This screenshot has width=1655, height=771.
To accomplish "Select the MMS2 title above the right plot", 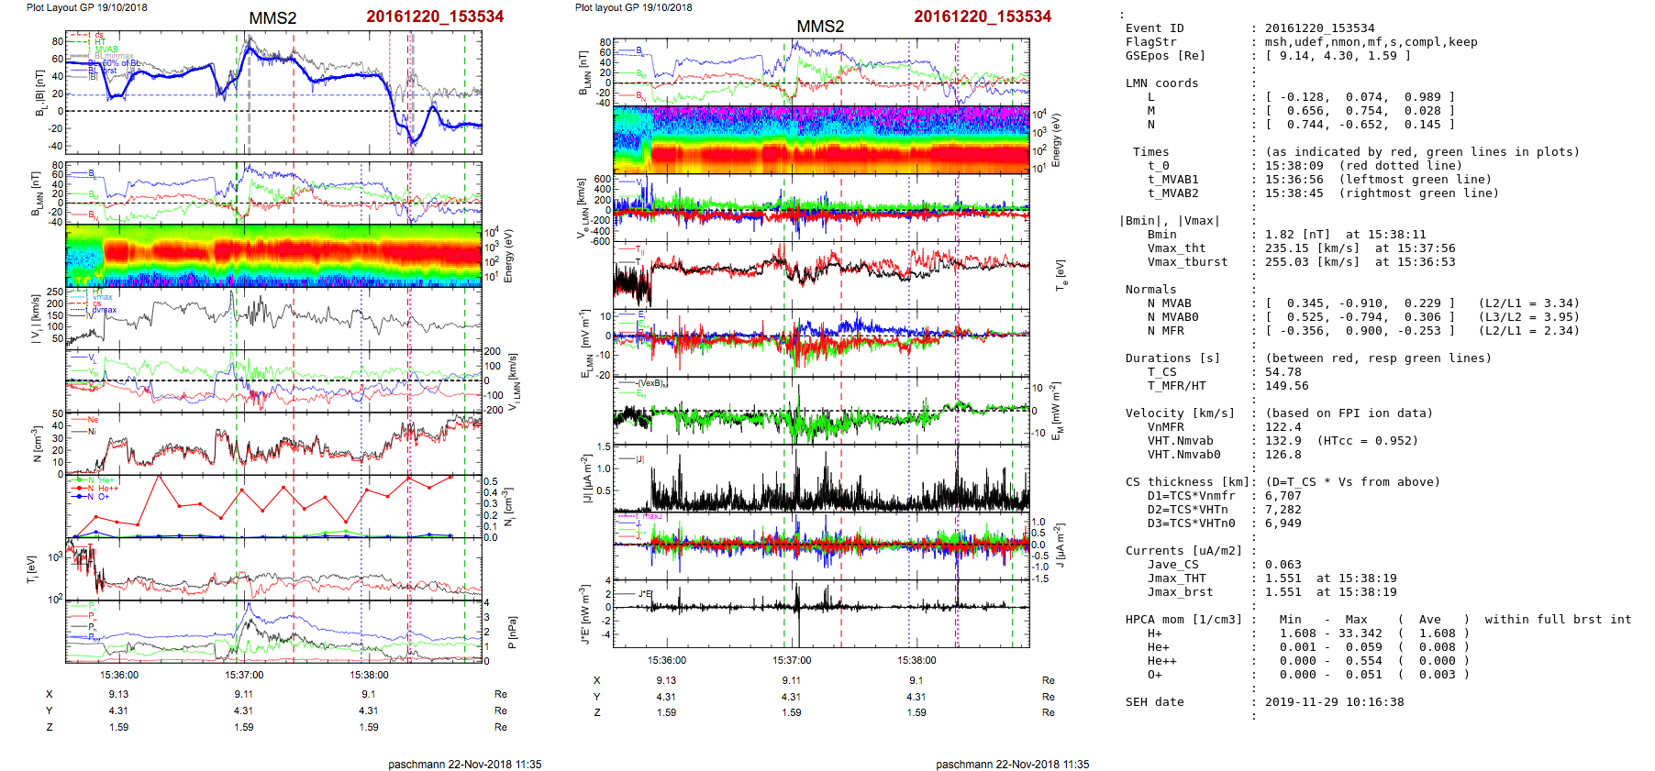I will click(819, 27).
